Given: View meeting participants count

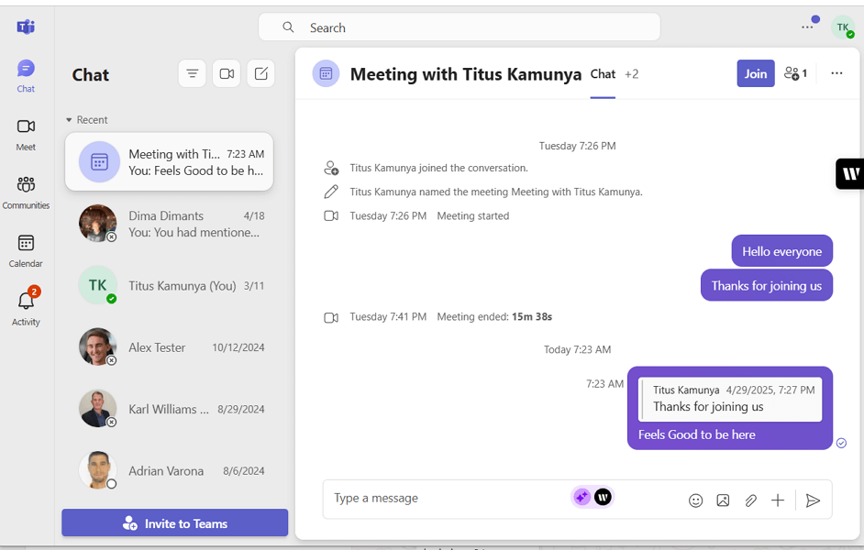Looking at the screenshot, I should coord(796,73).
